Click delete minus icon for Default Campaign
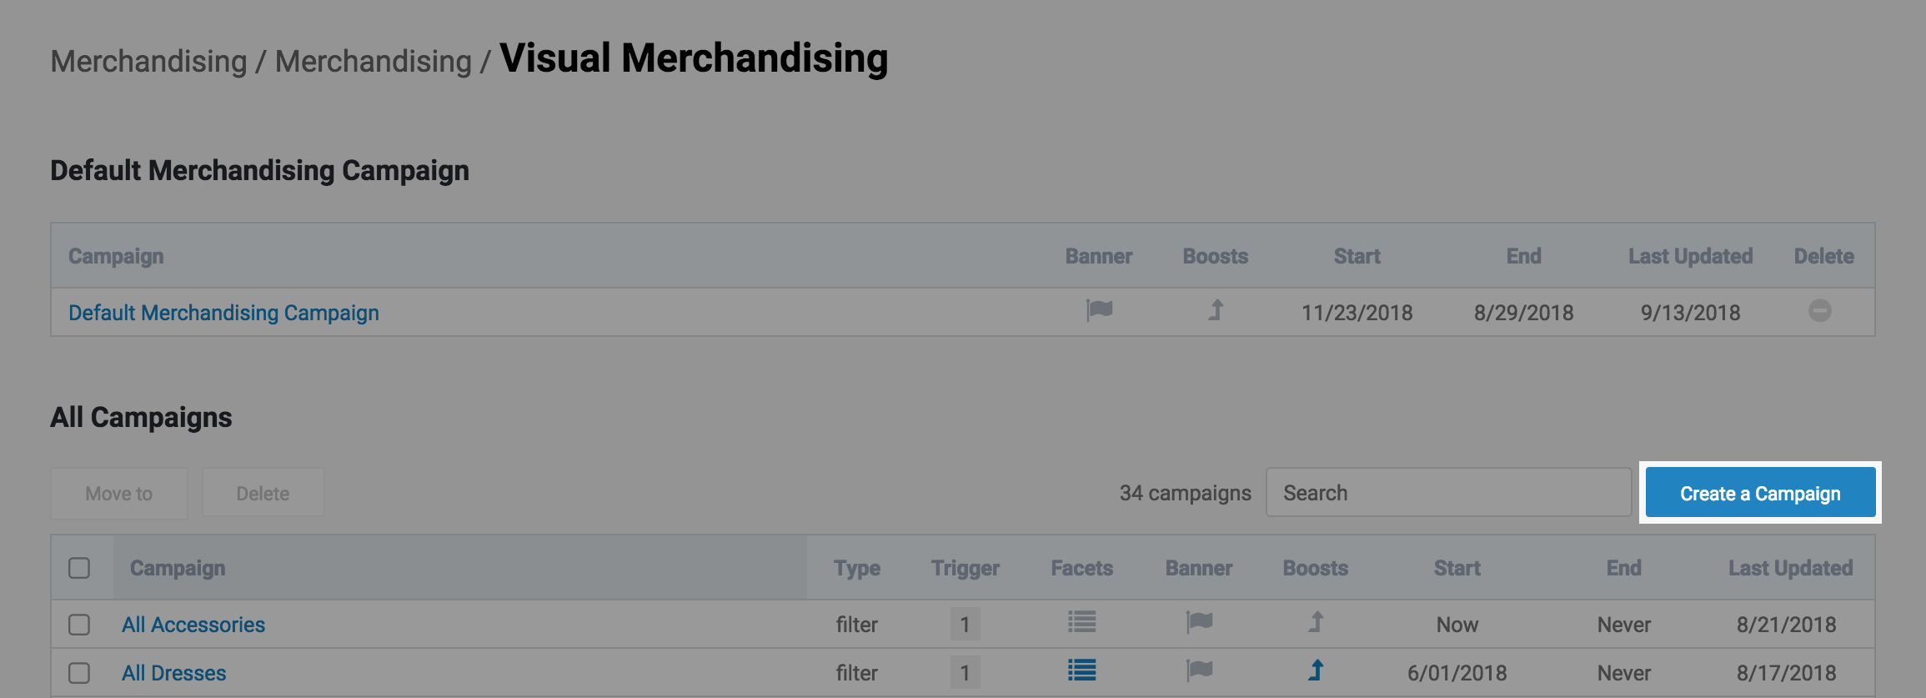Screen dimensions: 1926x698 [x=1819, y=311]
